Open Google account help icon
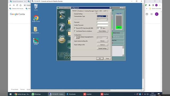The height and width of the screenshot is (96, 170). coord(147,14)
